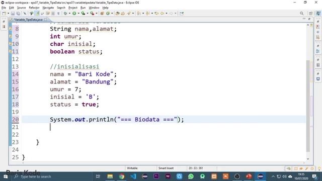Select the Java perspective icon

[318, 14]
